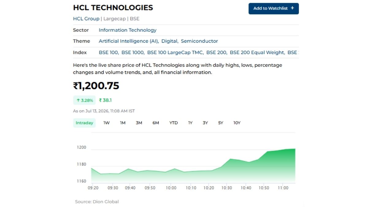368x207 pixels.
Task: Switch chart to 1W range
Action: click(106, 123)
